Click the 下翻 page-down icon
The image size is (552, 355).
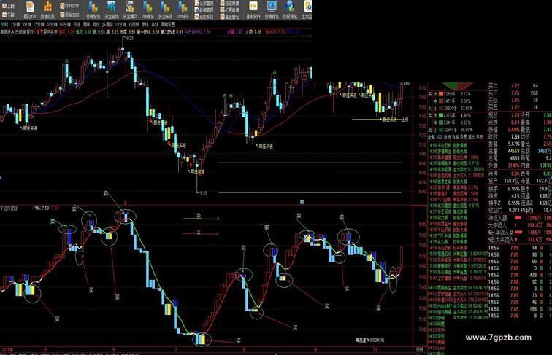click(x=9, y=15)
